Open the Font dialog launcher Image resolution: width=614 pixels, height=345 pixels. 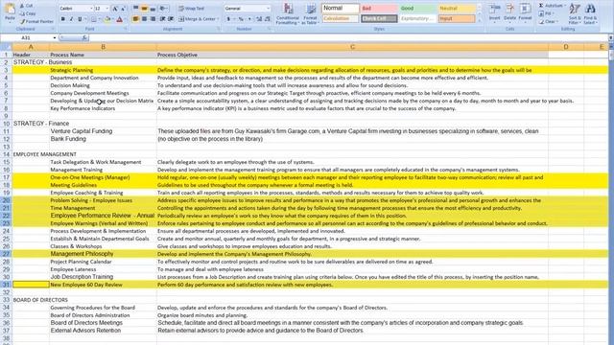coord(126,29)
